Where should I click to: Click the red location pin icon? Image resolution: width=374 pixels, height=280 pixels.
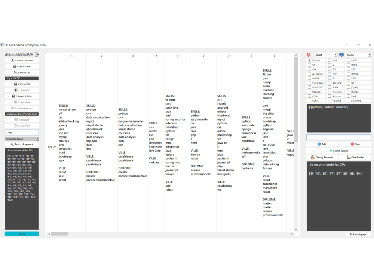tap(309, 55)
